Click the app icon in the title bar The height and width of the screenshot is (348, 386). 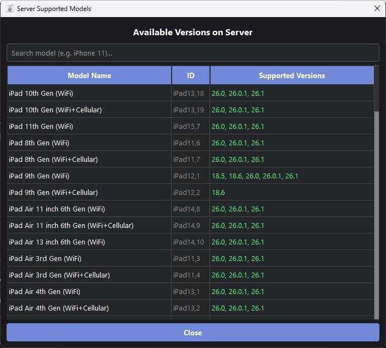tap(9, 9)
